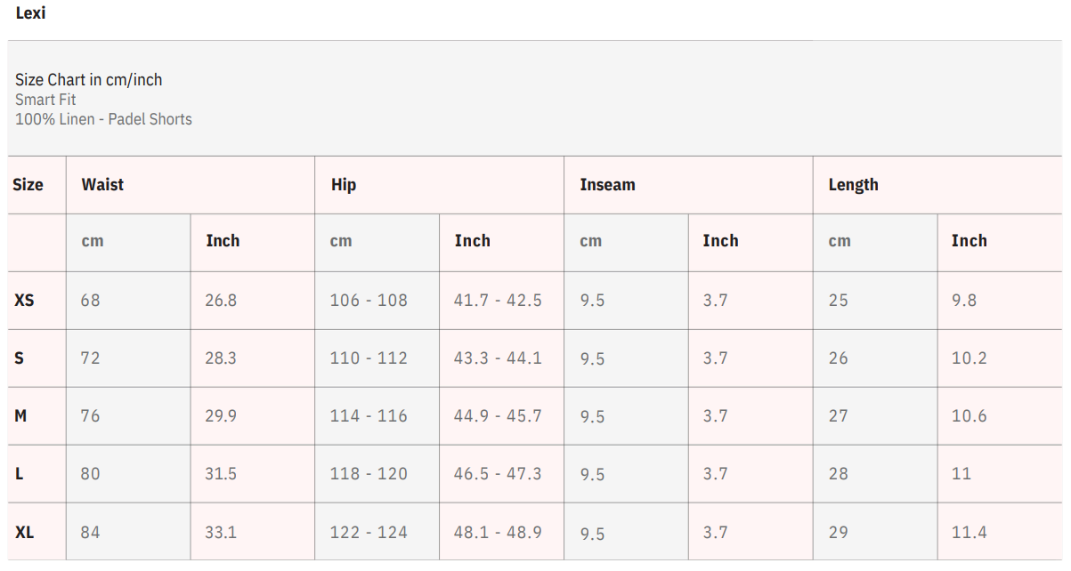Click the Length column header
The width and height of the screenshot is (1071, 571).
coord(853,185)
